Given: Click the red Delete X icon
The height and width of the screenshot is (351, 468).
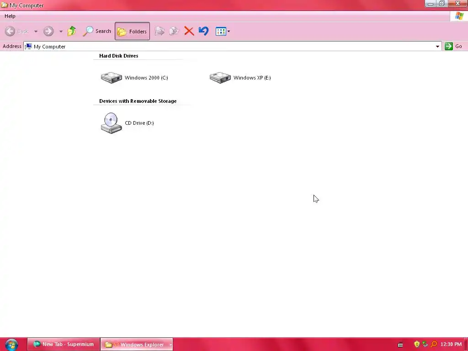Looking at the screenshot, I should [x=189, y=31].
